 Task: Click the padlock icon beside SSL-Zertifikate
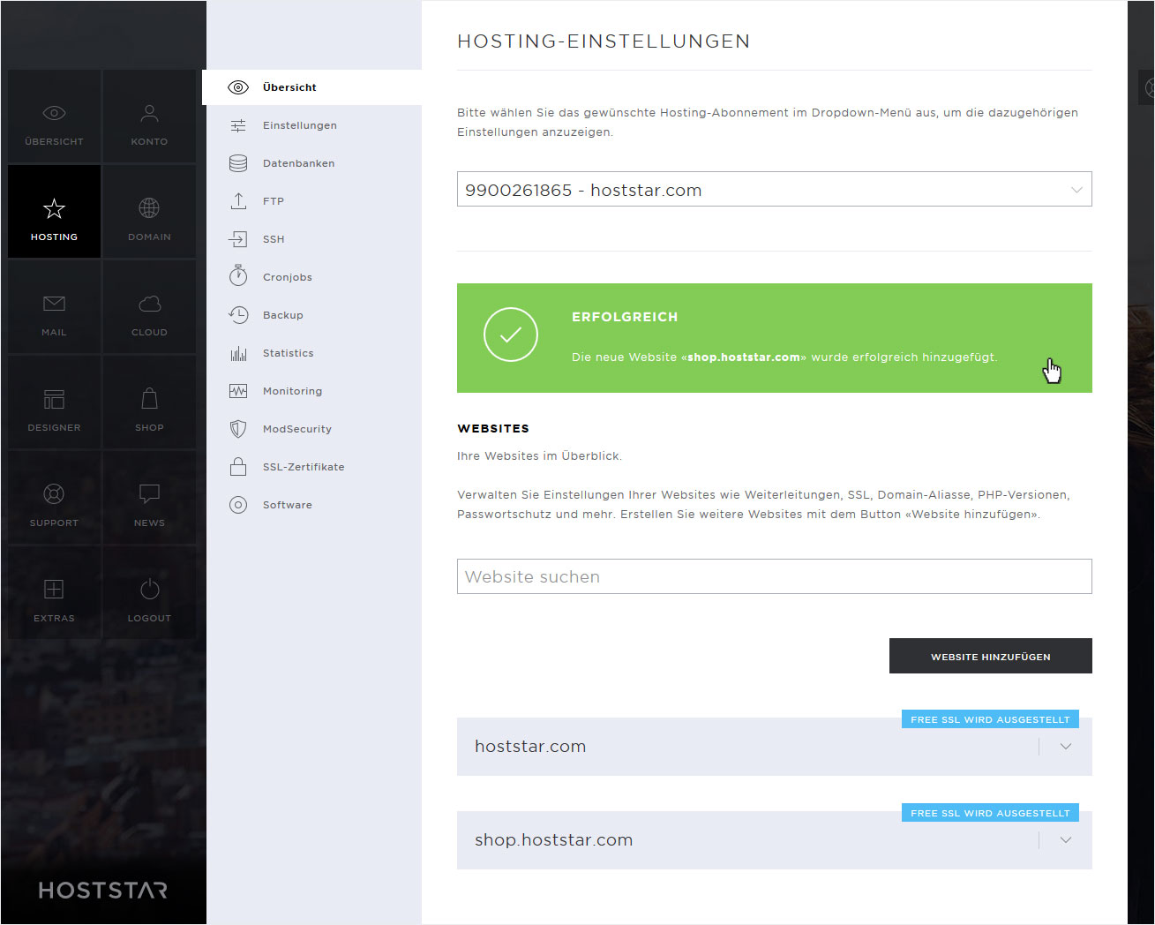click(x=238, y=466)
